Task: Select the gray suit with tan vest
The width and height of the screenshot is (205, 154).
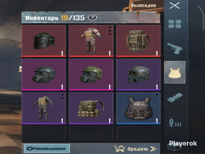Action: [x=44, y=108]
